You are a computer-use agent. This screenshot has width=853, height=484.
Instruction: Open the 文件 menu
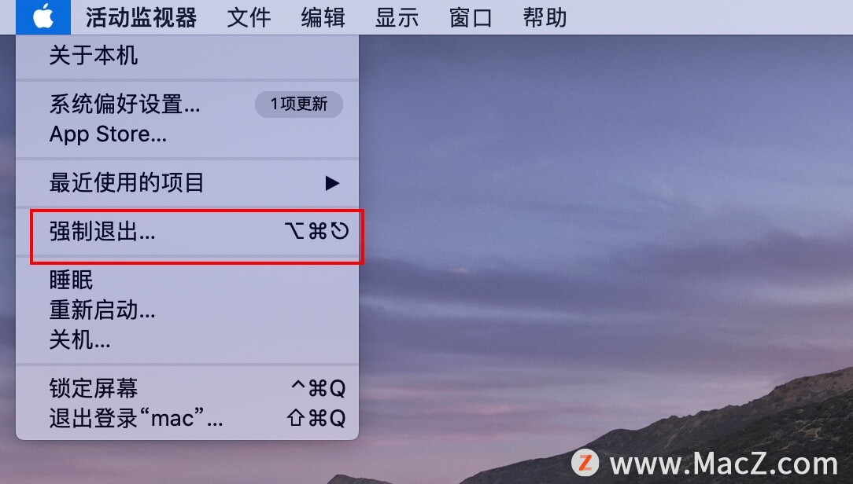coord(249,17)
